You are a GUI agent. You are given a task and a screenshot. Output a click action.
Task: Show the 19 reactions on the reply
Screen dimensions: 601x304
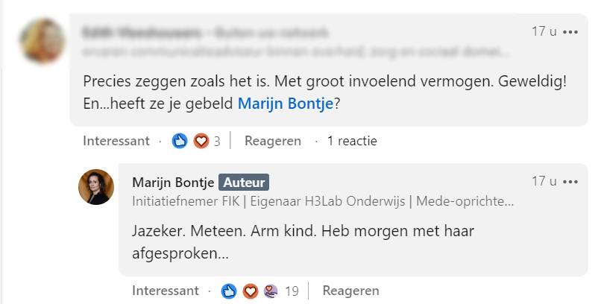(x=292, y=291)
